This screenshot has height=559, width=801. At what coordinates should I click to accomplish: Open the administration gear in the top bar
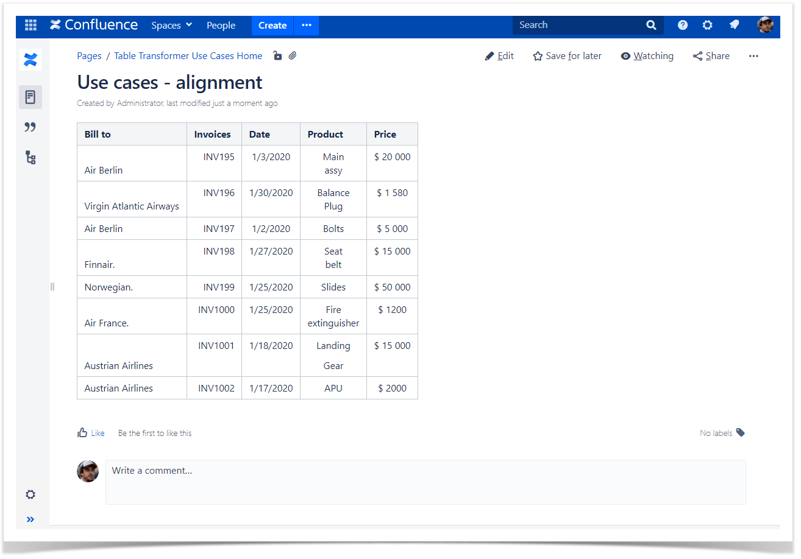[x=708, y=25]
